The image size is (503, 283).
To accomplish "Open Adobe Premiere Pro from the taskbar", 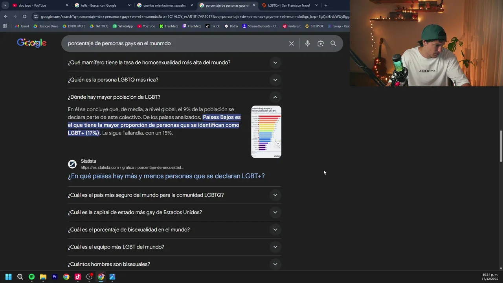I will click(55, 277).
